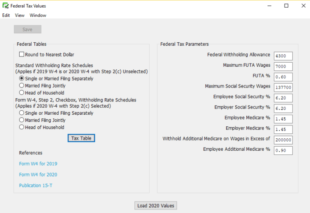Open the Edit menu
This screenshot has height=213, width=310.
click(x=6, y=15)
